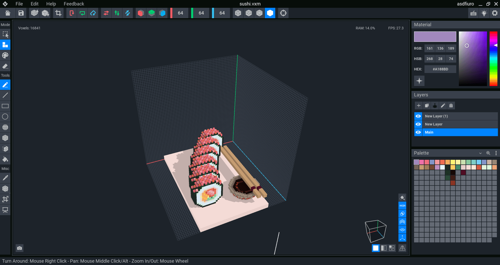Open the File menu
500x265 pixels.
(19, 4)
